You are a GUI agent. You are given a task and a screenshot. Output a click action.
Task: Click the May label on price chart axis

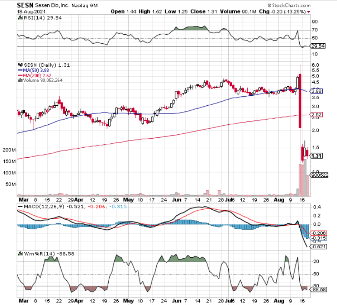[129, 200]
